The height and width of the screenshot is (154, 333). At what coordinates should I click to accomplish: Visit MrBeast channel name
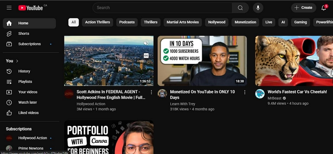[274, 98]
